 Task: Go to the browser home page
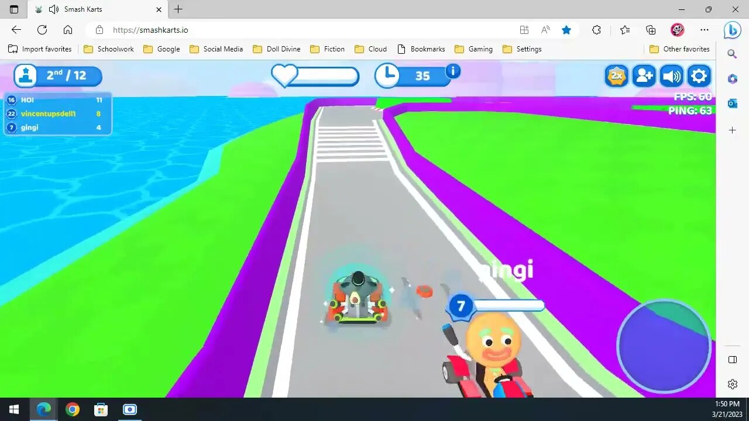click(x=68, y=30)
